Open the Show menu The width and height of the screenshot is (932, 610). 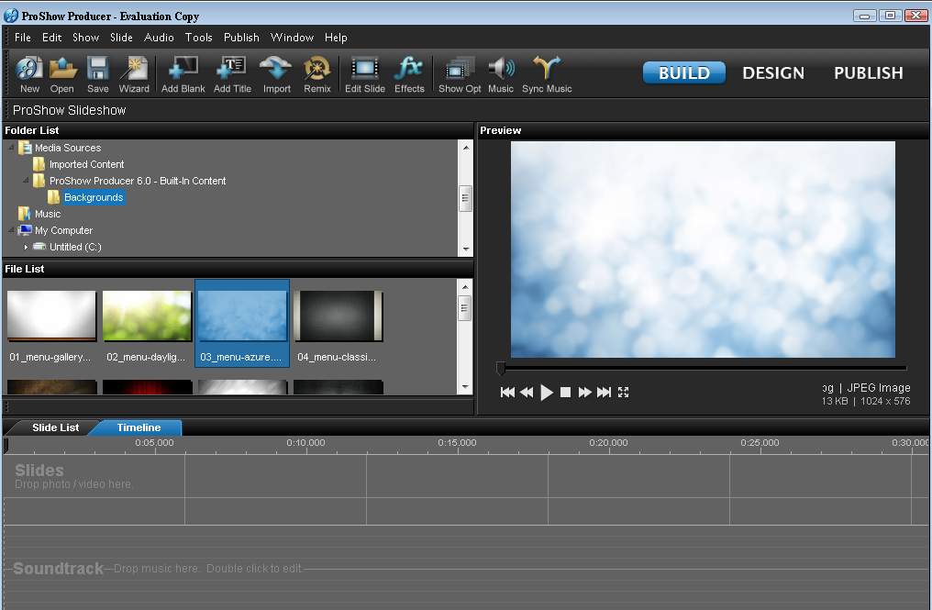click(x=85, y=38)
